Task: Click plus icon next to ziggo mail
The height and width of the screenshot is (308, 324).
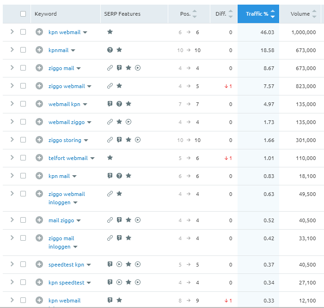Action: (39, 68)
